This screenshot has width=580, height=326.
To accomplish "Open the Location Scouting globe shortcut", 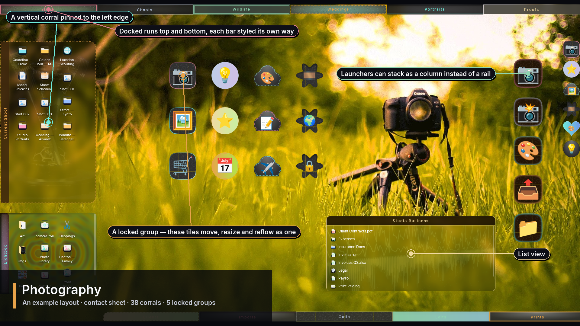I will (x=67, y=56).
